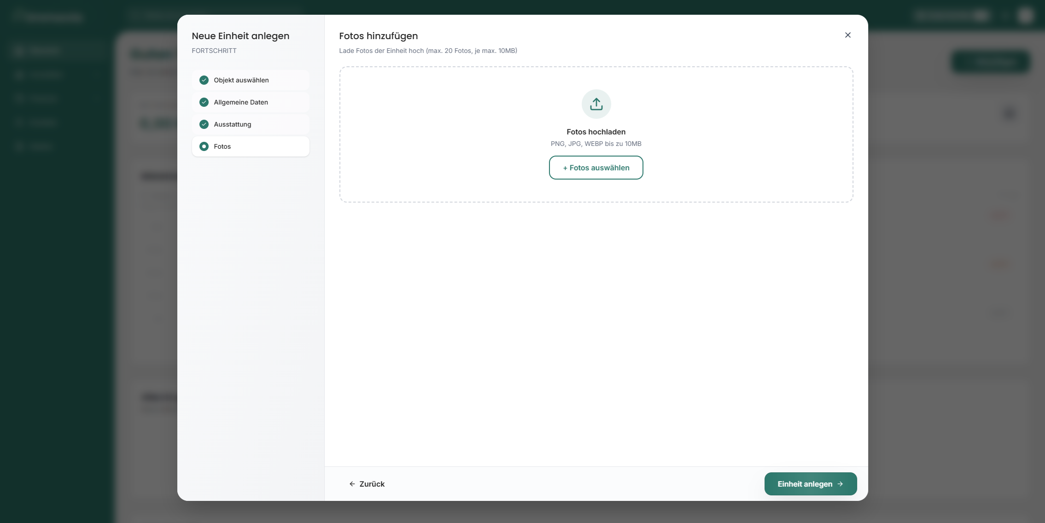The height and width of the screenshot is (523, 1045).
Task: Go back with the Zurück button
Action: point(367,484)
